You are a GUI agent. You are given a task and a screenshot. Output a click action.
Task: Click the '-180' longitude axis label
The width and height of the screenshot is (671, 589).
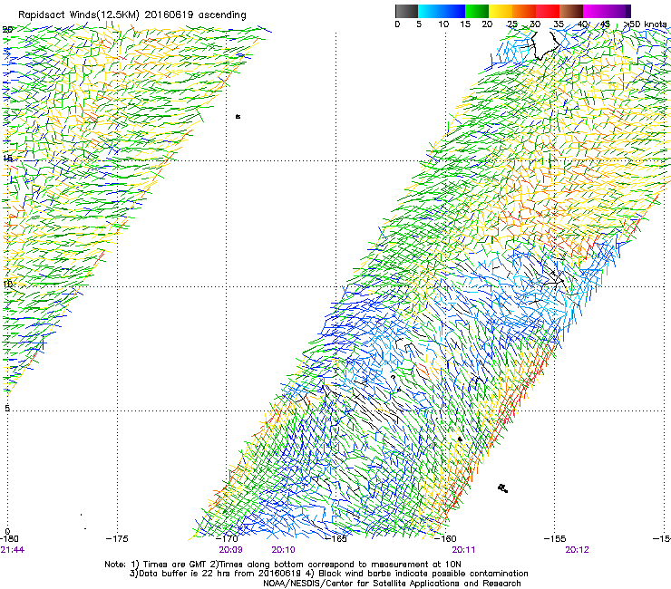pos(9,538)
